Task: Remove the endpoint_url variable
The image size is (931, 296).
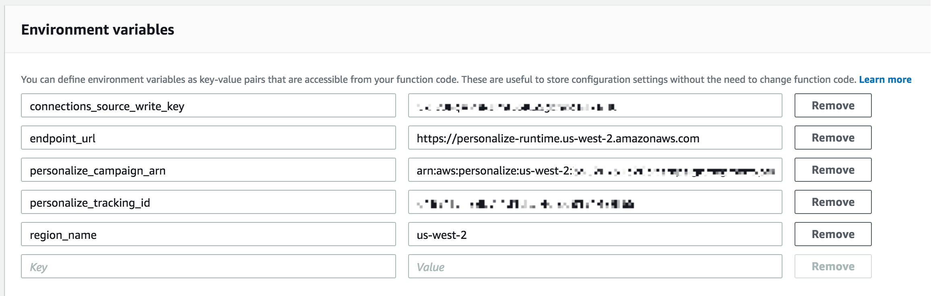Action: pos(832,138)
